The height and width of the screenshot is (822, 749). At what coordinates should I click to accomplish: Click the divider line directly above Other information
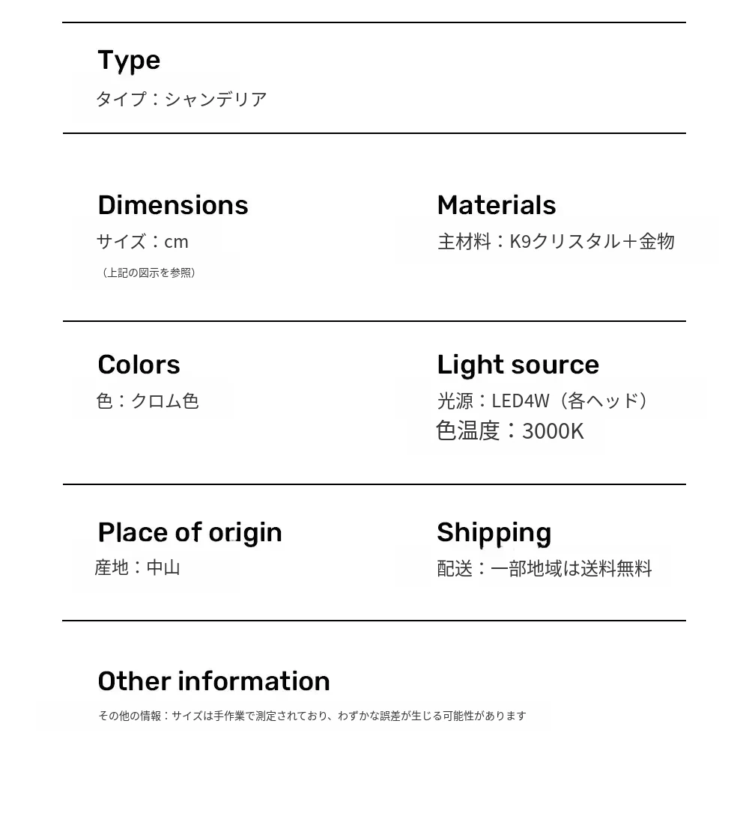[374, 621]
